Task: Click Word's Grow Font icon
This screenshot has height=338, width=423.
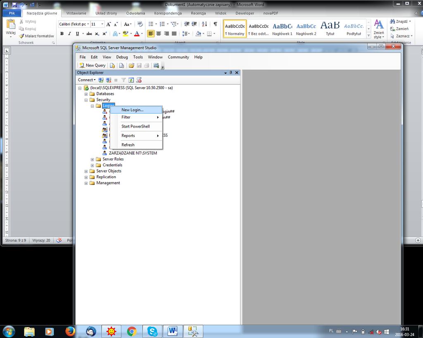Action: pyautogui.click(x=109, y=24)
